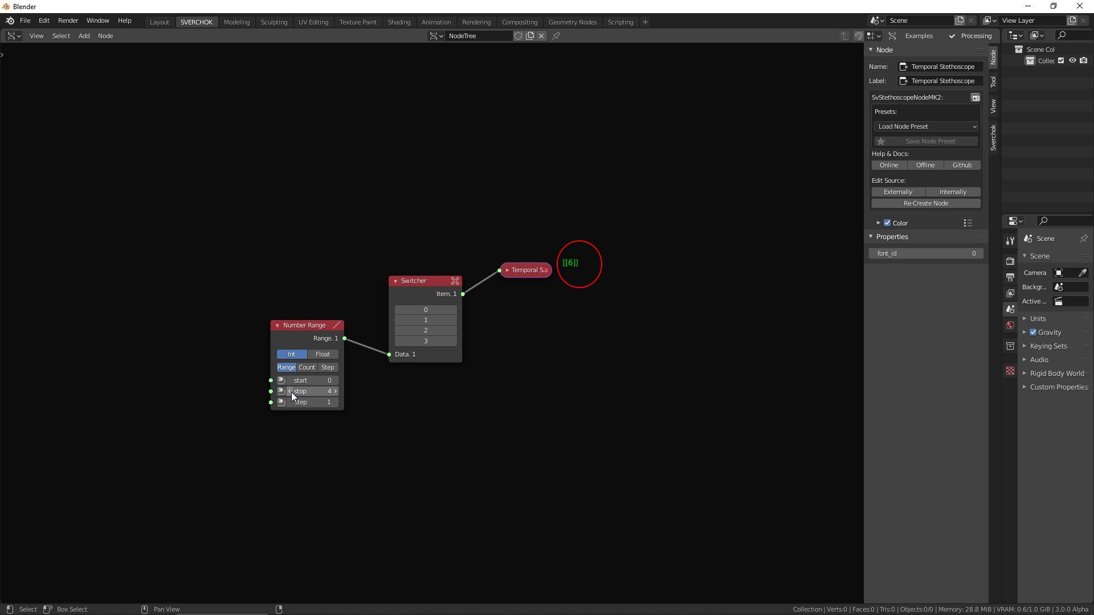
Task: Open the Load Node Preset dropdown
Action: click(926, 126)
